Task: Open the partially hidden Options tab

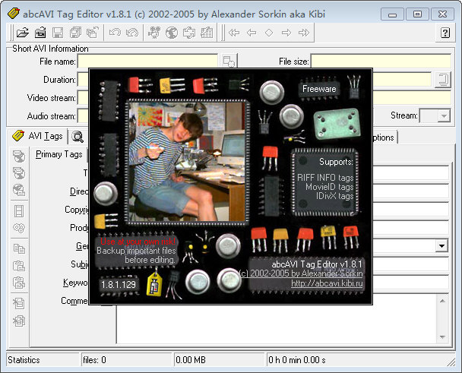Action: click(384, 138)
